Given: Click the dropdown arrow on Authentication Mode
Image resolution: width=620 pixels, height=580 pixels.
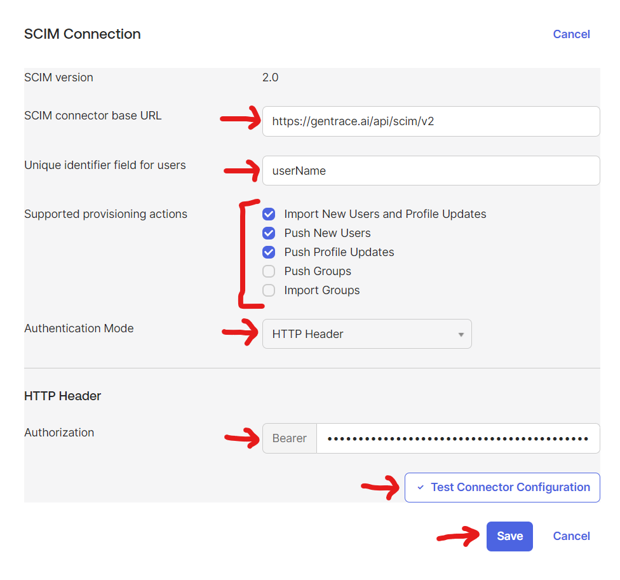Looking at the screenshot, I should click(461, 334).
